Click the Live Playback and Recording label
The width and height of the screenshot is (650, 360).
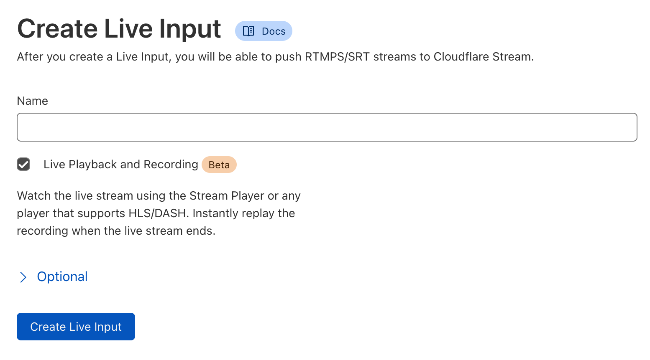click(120, 164)
